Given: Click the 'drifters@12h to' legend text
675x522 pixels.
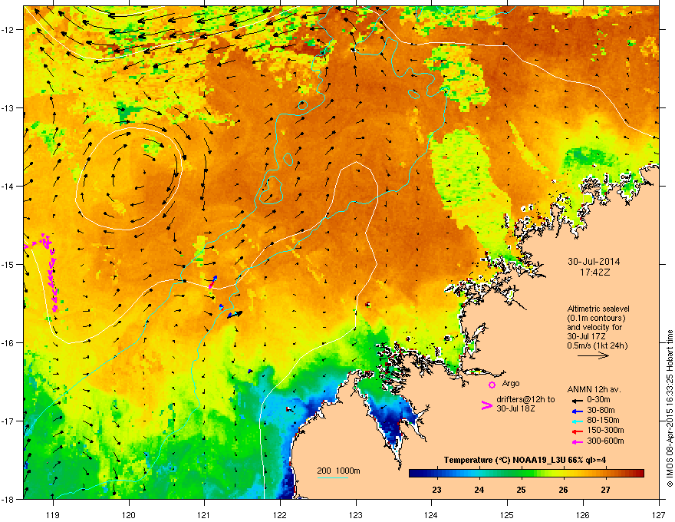Looking at the screenshot, I should (x=525, y=399).
